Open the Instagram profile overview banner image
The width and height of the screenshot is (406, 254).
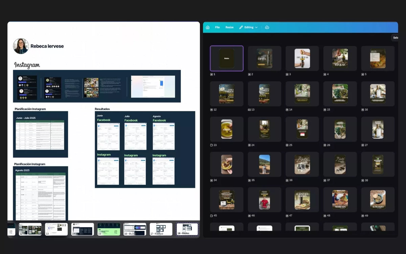click(97, 86)
